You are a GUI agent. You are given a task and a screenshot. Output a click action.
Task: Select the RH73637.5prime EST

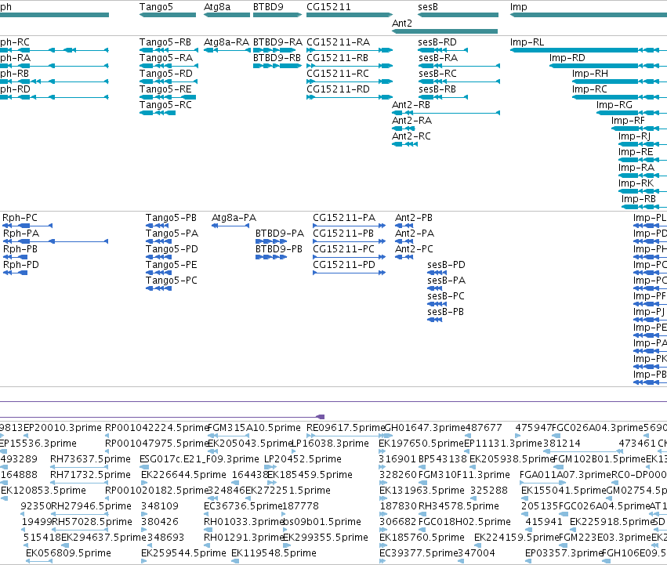click(79, 467)
